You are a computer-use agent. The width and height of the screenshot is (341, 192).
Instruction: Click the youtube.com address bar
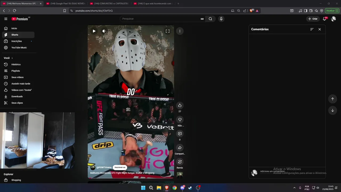(149, 11)
